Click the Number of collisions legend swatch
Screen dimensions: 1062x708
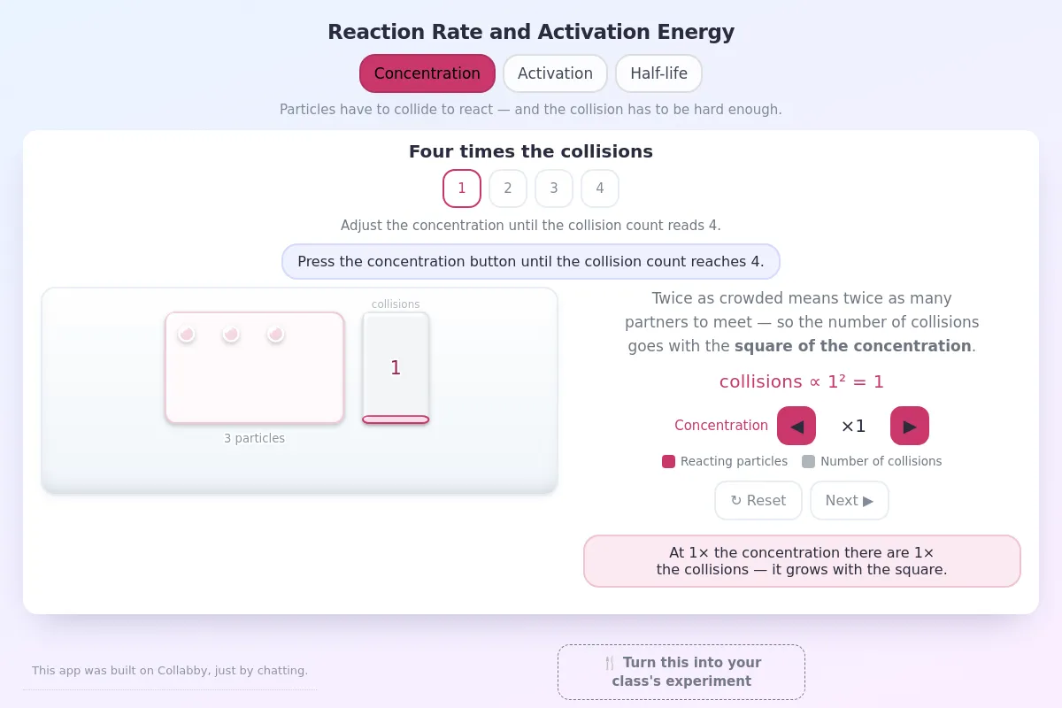[x=808, y=461]
